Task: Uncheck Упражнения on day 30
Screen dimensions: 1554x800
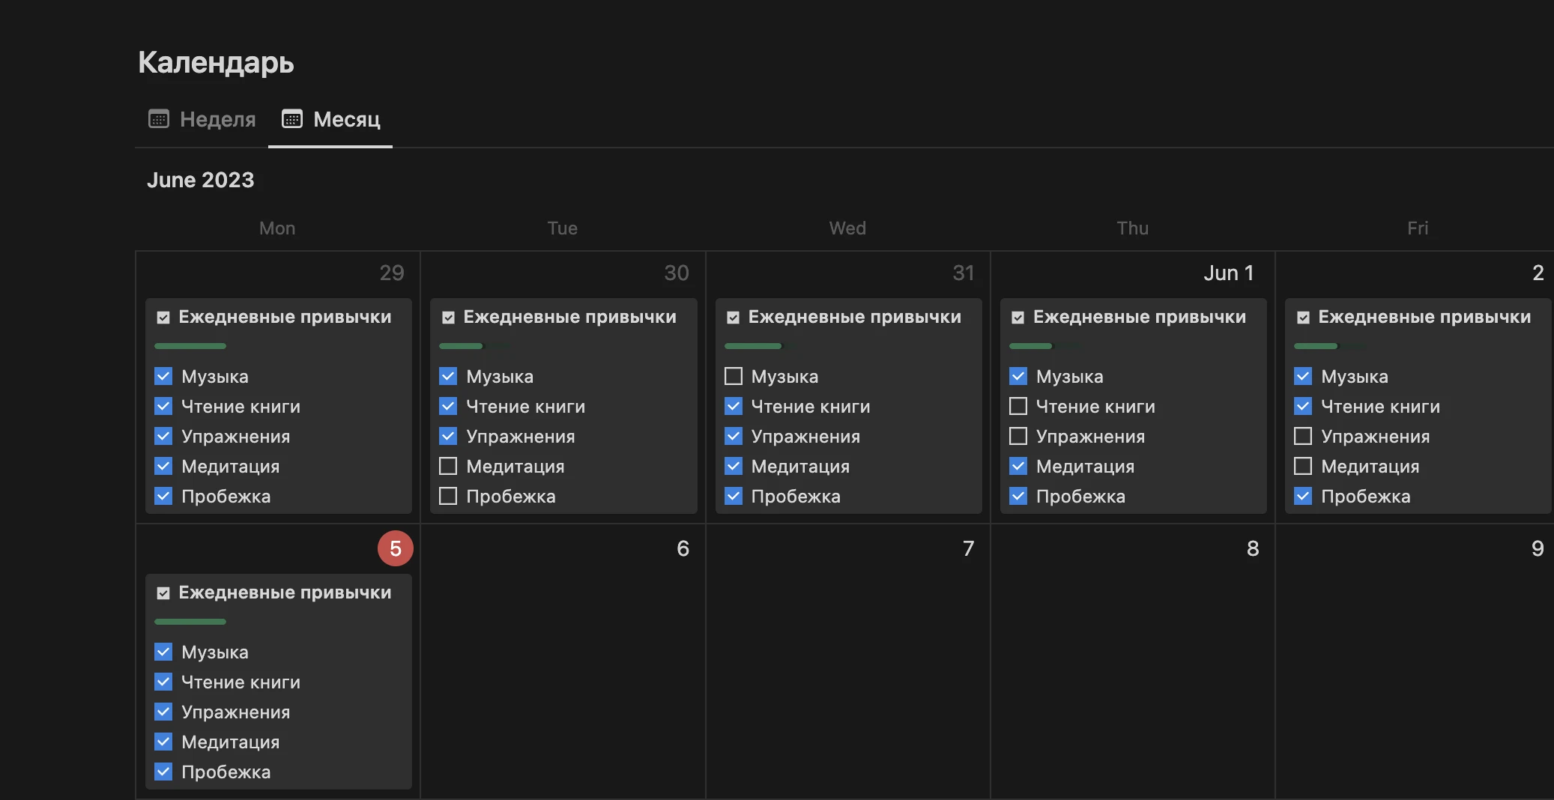Action: 448,436
